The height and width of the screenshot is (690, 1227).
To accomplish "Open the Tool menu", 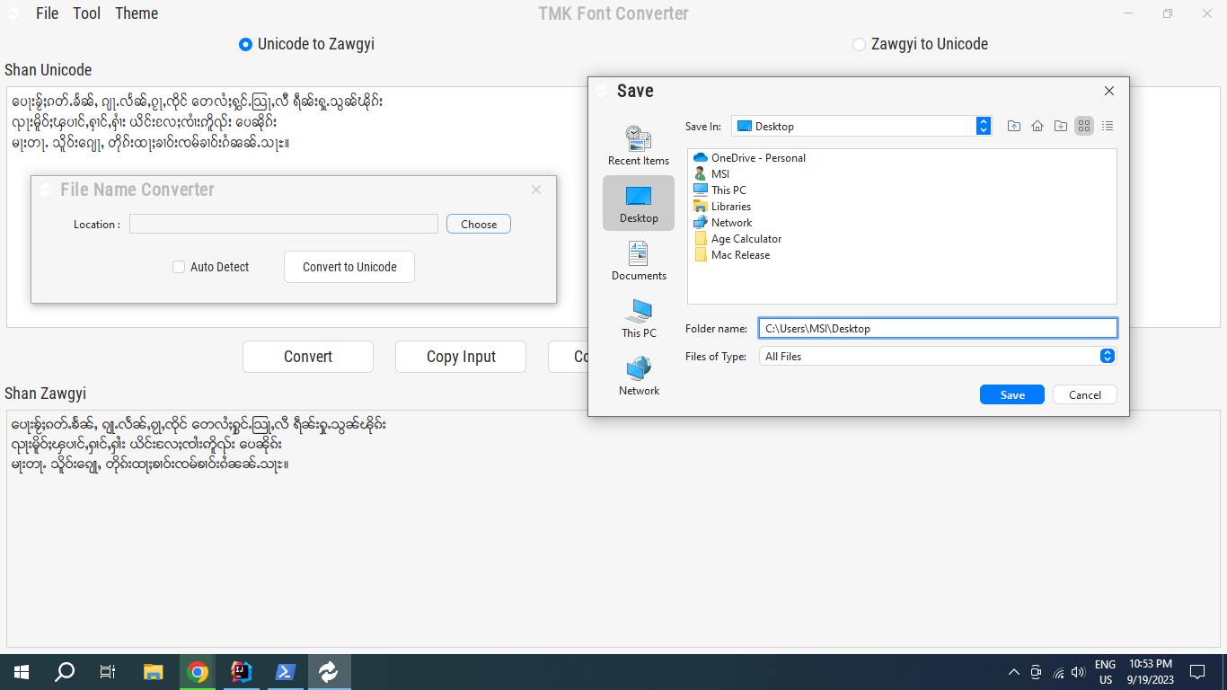I will tap(86, 13).
